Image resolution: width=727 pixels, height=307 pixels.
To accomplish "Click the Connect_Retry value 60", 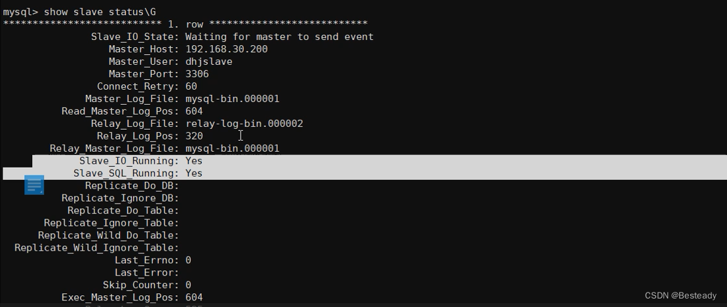I will tap(191, 86).
